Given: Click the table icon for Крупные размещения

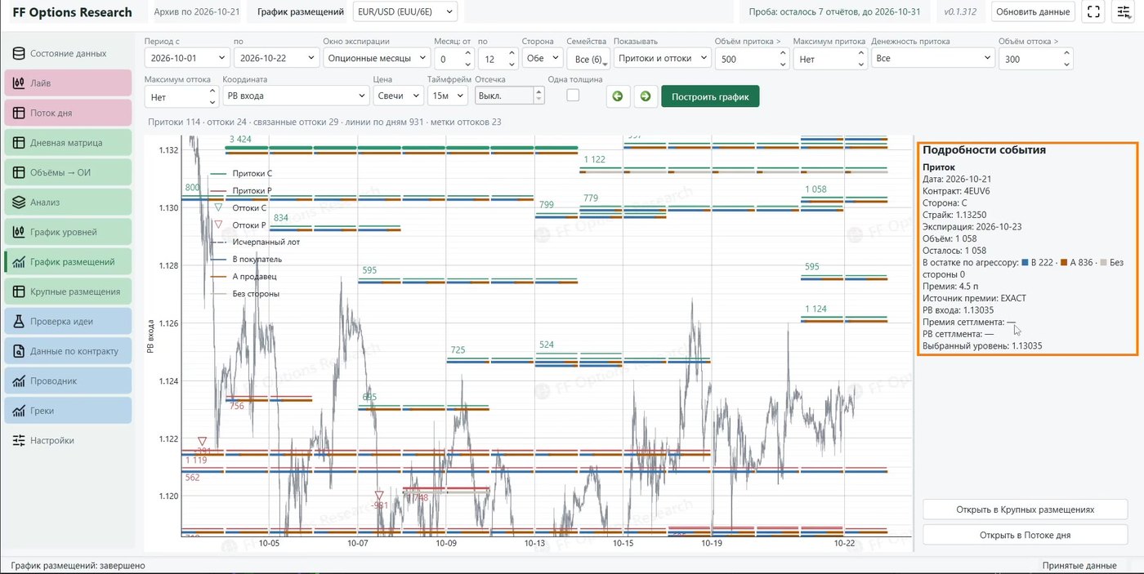Looking at the screenshot, I should coord(18,291).
